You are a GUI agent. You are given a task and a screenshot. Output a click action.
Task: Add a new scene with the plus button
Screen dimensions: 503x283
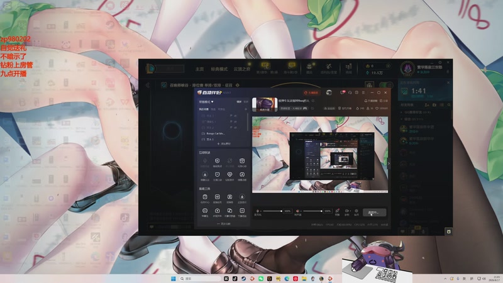click(246, 109)
